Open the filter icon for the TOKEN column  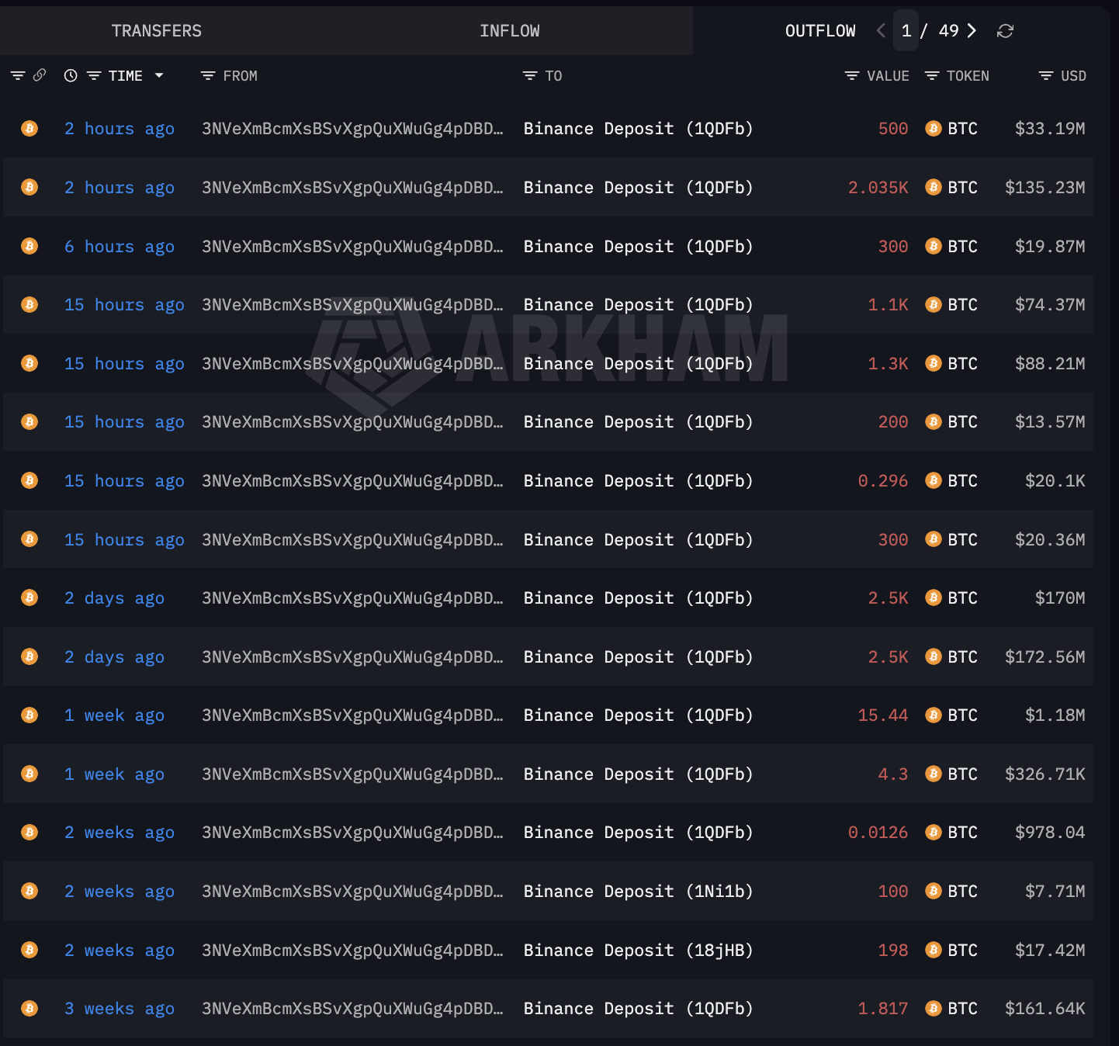coord(931,75)
